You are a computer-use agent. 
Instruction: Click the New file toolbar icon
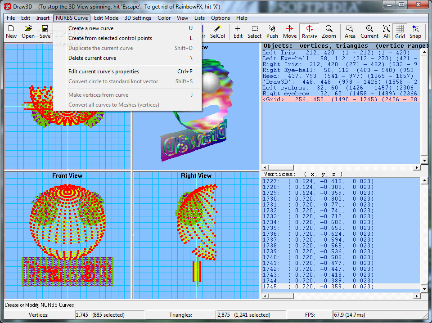click(11, 31)
